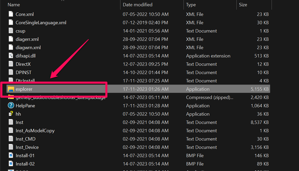Click the HelpPane file name
The image size is (299, 171).
pyautogui.click(x=25, y=106)
